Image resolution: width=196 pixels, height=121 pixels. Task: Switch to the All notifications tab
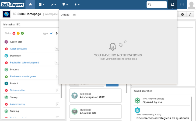point(75,15)
